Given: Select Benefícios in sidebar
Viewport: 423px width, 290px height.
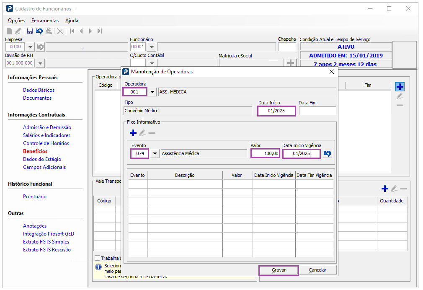Looking at the screenshot, I should pos(35,151).
